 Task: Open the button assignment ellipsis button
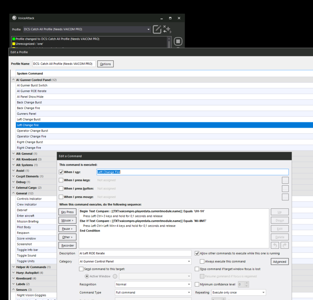pos(285,188)
